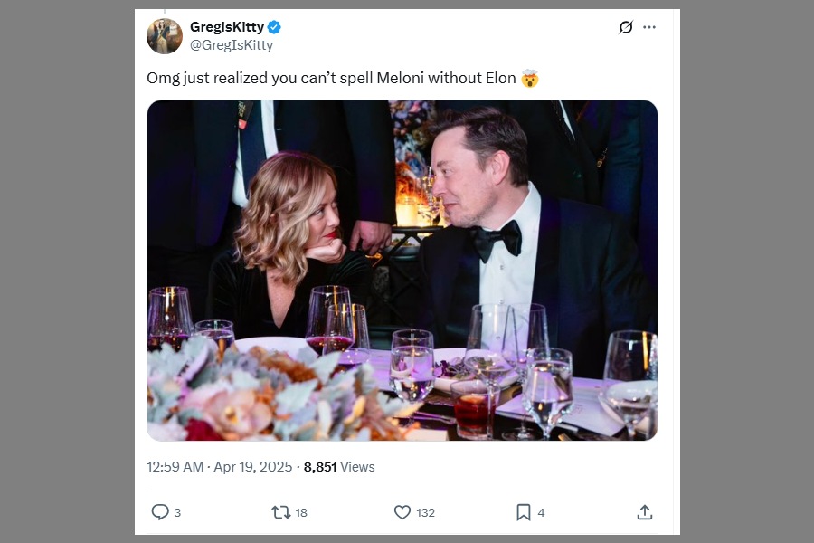The height and width of the screenshot is (543, 814).
Task: Open the 8,851 Views analytics link
Action: 339,467
